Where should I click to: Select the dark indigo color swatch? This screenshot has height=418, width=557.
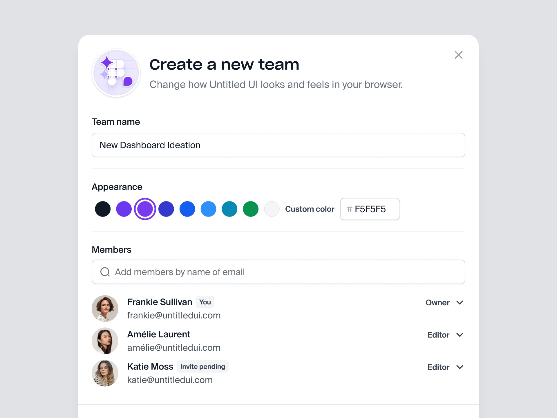tap(166, 209)
